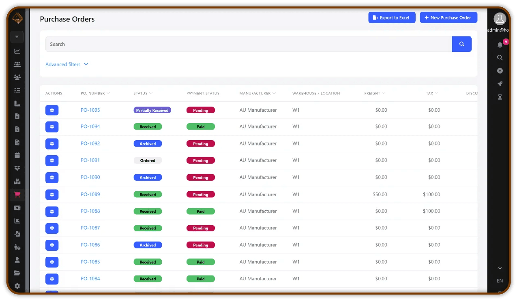
Task: Sort by MANUFACTURER column header
Action: pos(257,93)
